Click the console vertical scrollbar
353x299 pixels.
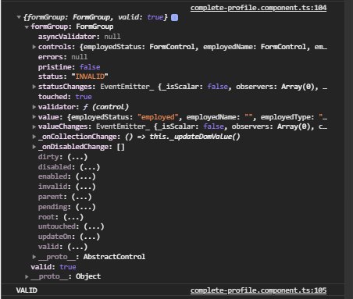pyautogui.click(x=348, y=149)
